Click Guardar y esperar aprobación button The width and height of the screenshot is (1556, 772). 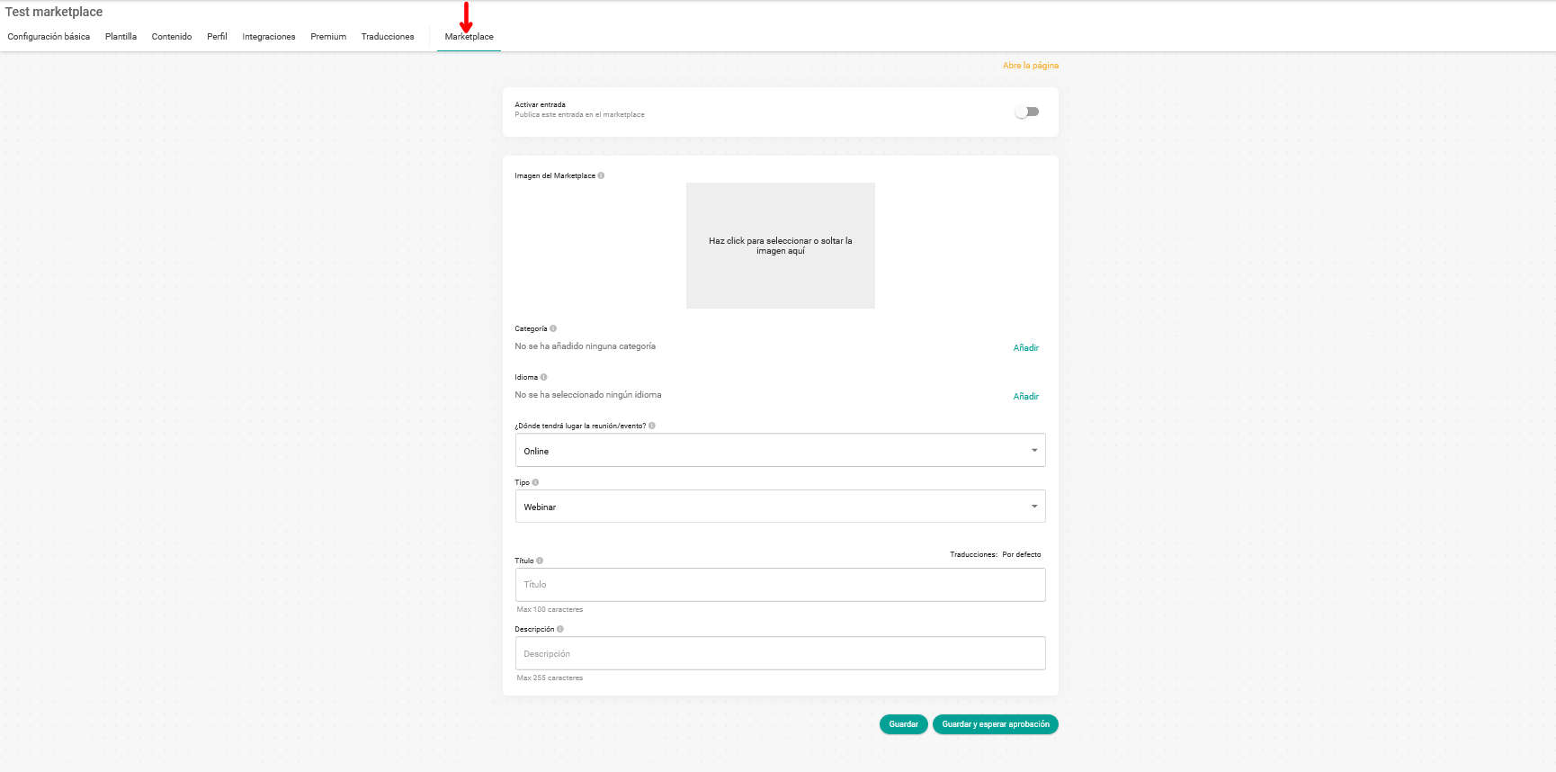pyautogui.click(x=995, y=724)
